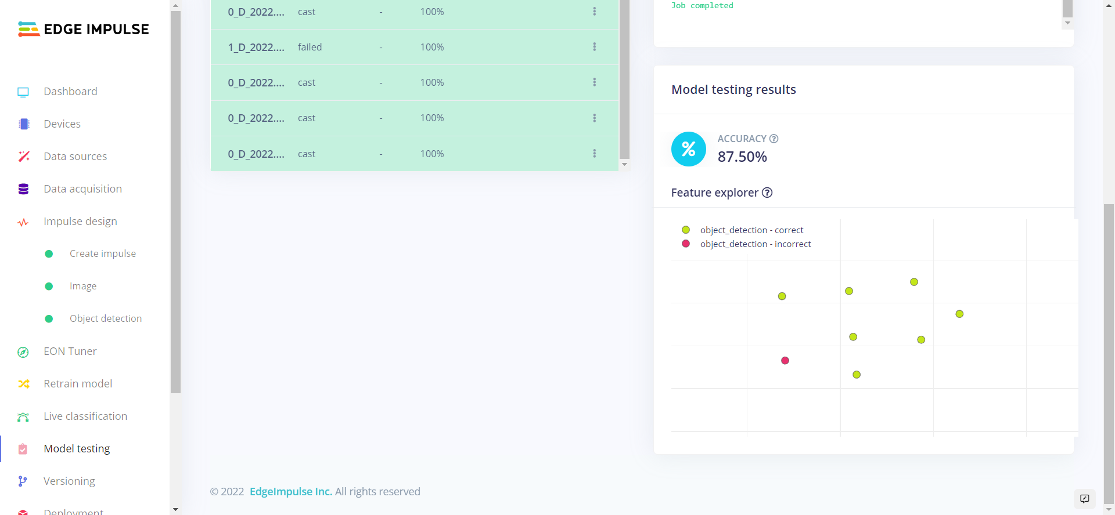This screenshot has width=1115, height=515.
Task: Click the Live classification icon
Action: (x=23, y=417)
